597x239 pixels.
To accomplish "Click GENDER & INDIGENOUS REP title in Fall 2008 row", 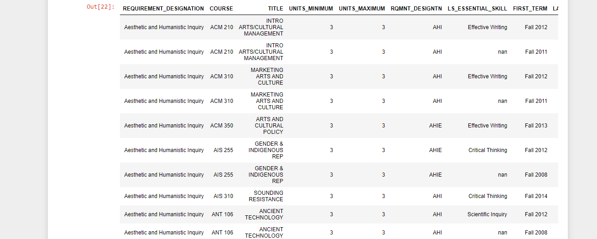I will click(266, 175).
